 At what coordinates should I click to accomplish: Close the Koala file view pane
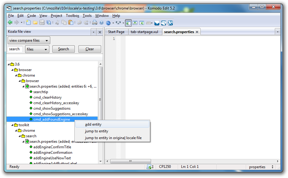coord(100,32)
